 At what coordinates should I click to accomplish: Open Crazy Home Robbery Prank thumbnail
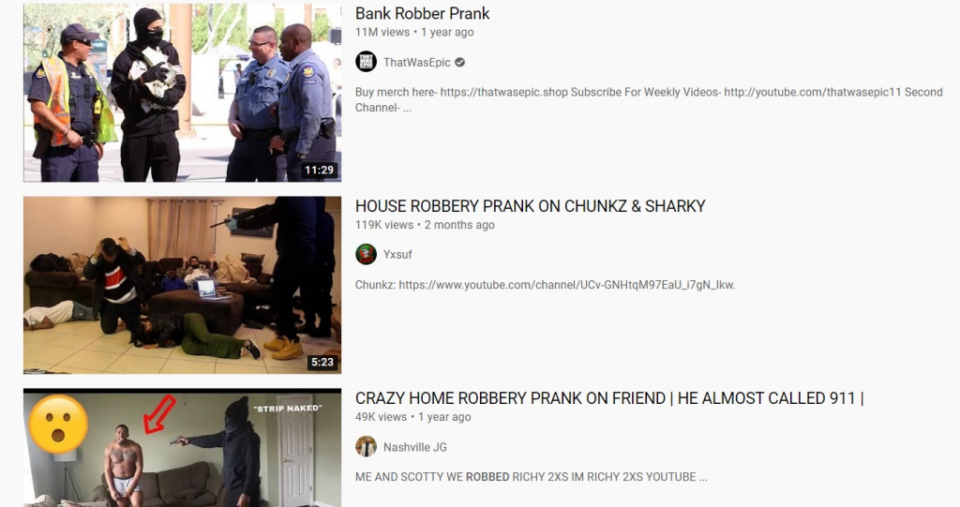[183, 448]
